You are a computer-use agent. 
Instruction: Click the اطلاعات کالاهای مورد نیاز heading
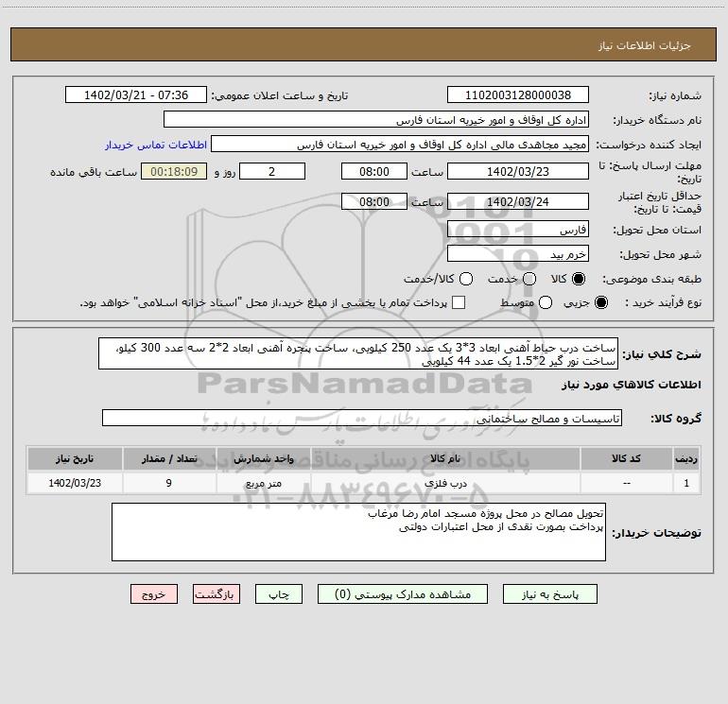coord(632,385)
